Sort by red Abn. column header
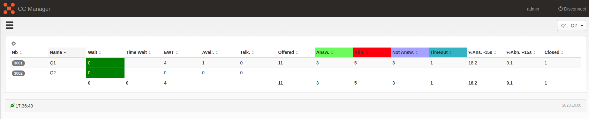 coord(372,52)
